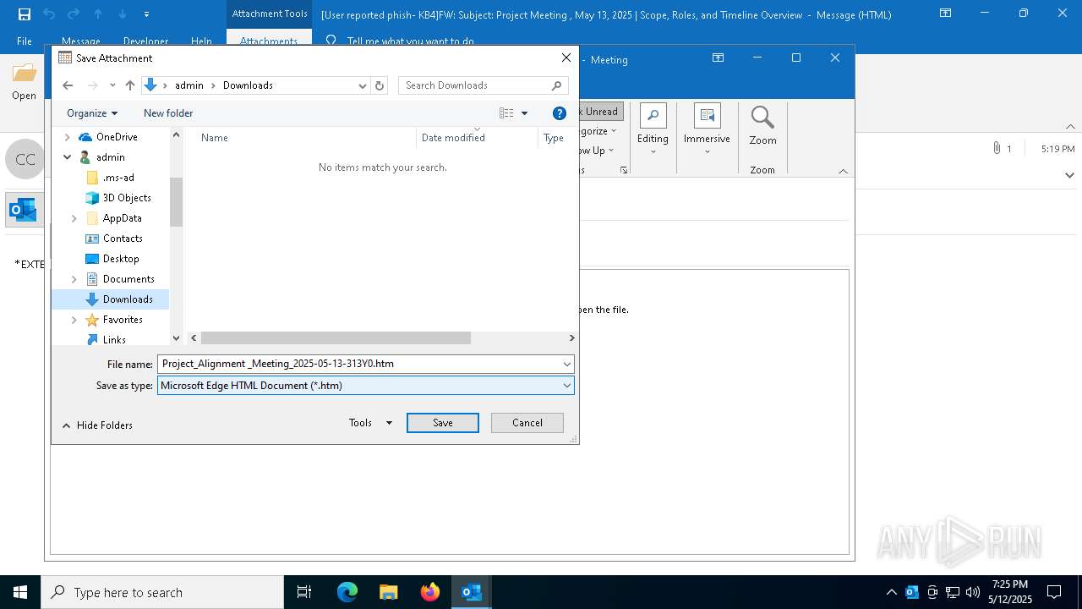The height and width of the screenshot is (609, 1082).
Task: Expand message header chevron
Action: 1069,176
